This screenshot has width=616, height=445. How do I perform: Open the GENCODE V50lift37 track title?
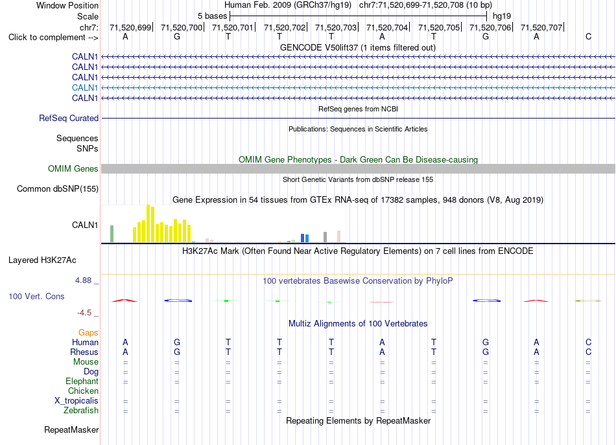[x=357, y=48]
